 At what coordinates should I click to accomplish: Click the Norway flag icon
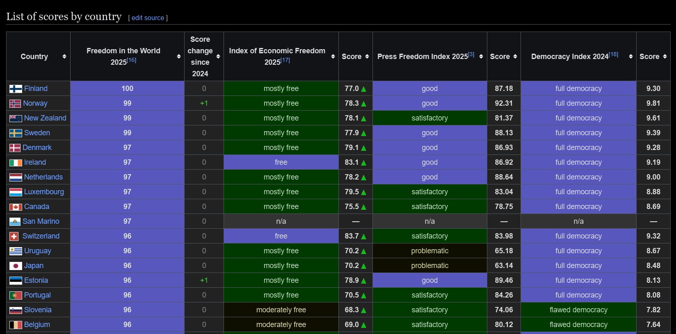click(15, 104)
